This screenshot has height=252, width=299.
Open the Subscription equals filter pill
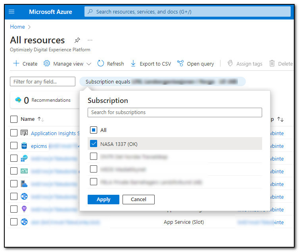coord(162,81)
